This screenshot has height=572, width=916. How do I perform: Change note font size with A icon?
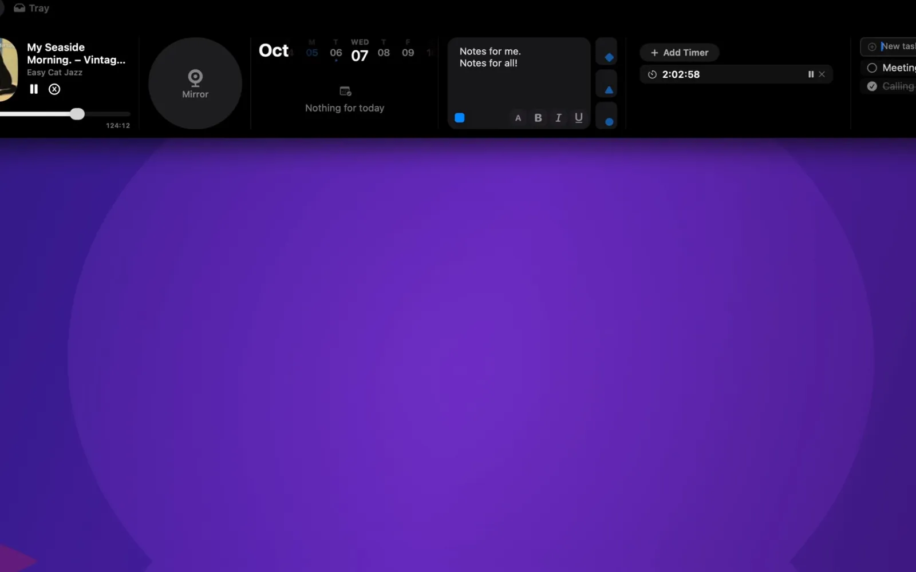point(518,118)
